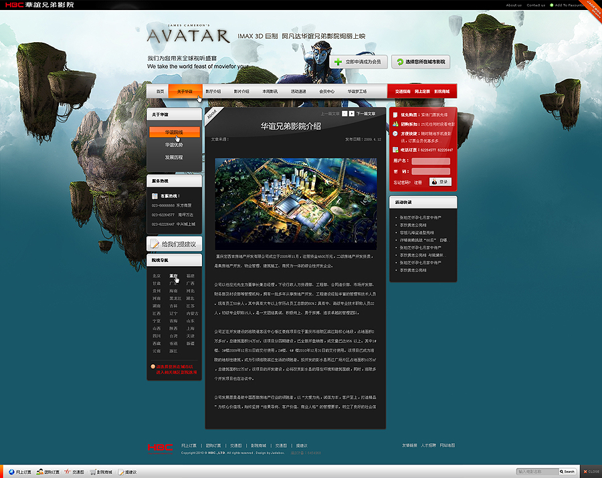Image resolution: width=602 pixels, height=478 pixels.
Task: Select 黑龙江 in the 院线导航 list
Action: [175, 298]
